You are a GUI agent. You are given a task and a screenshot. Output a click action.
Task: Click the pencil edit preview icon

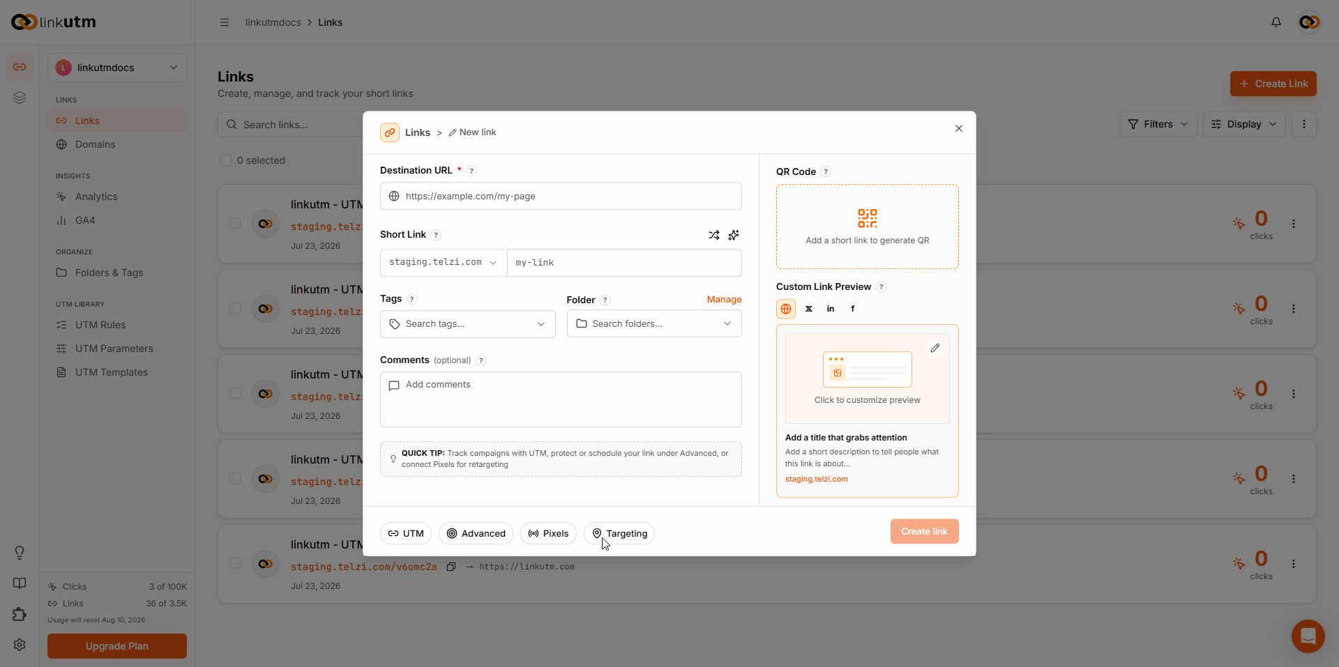935,348
